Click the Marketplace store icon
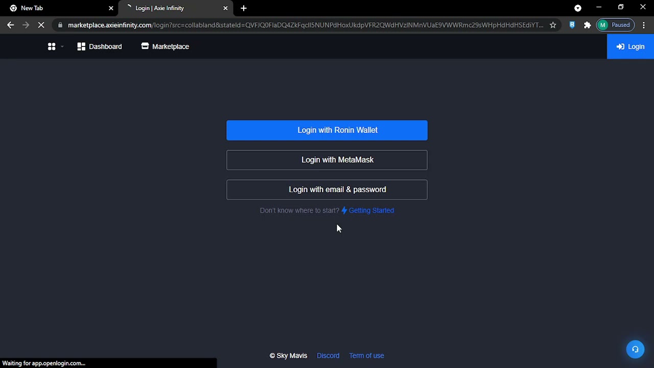The width and height of the screenshot is (654, 368). (x=145, y=46)
